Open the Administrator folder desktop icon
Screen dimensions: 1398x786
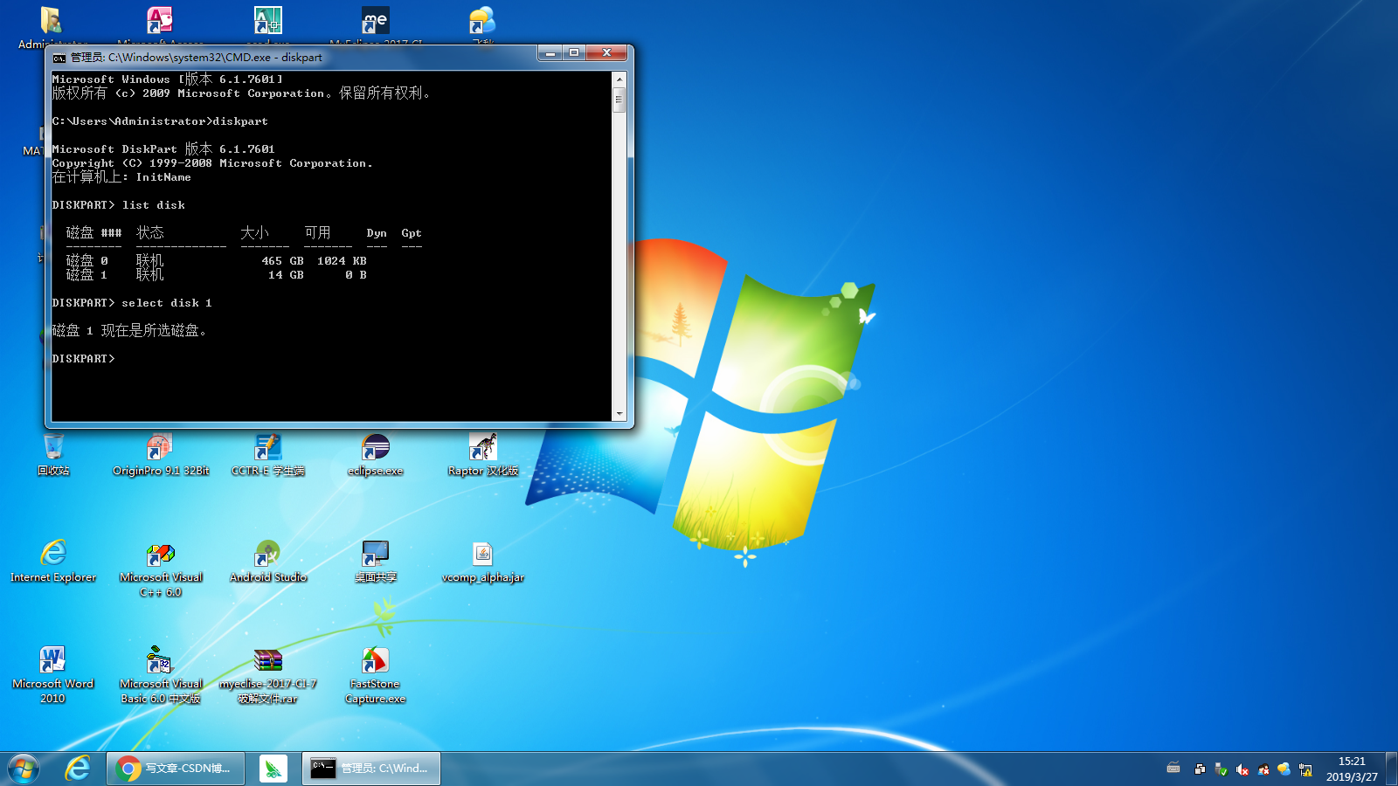click(52, 20)
